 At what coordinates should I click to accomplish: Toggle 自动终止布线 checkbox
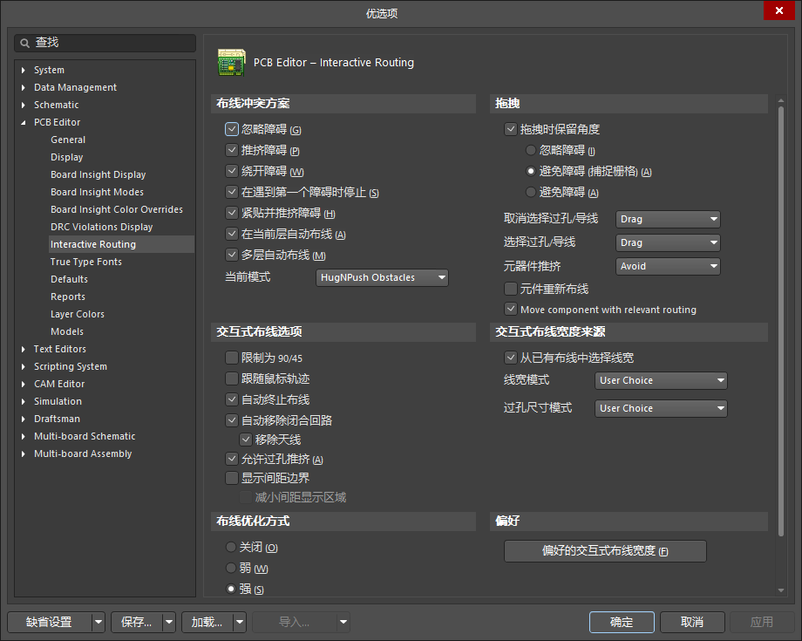click(x=232, y=399)
